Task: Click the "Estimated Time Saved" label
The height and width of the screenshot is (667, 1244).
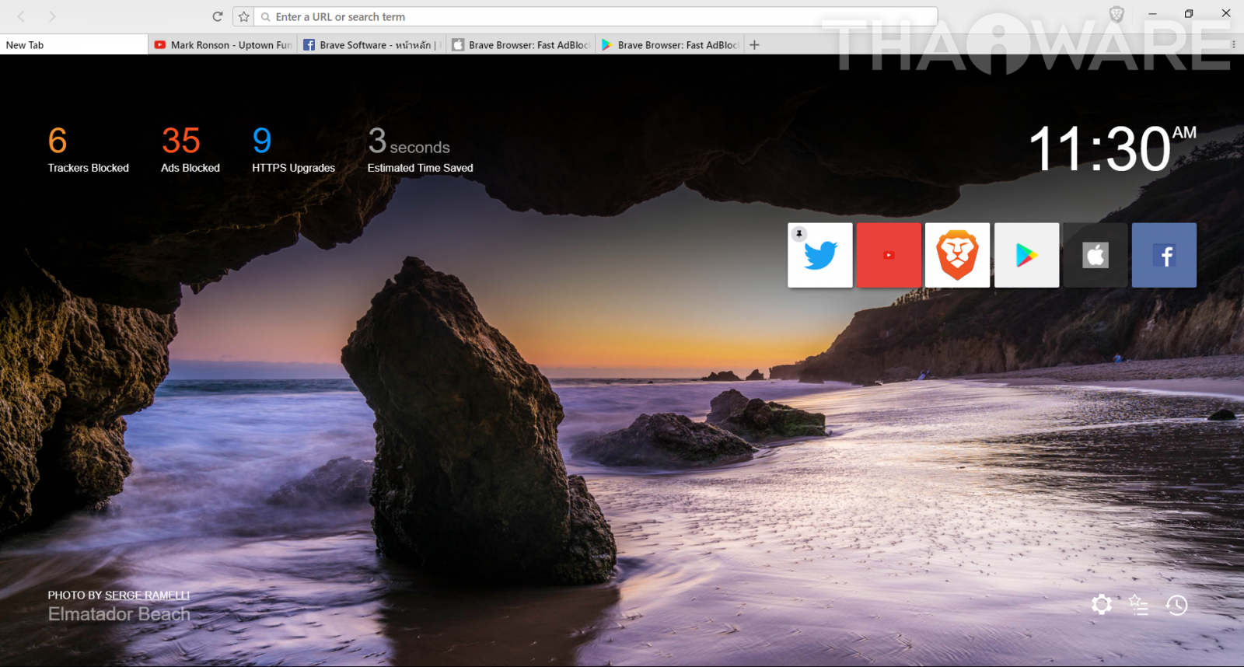Action: pyautogui.click(x=420, y=168)
